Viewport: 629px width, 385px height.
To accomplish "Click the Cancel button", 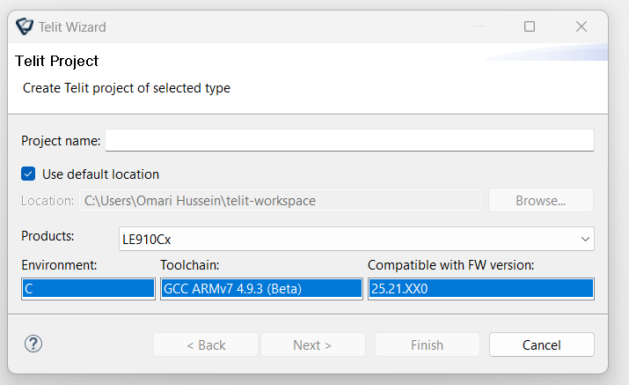I will point(542,344).
